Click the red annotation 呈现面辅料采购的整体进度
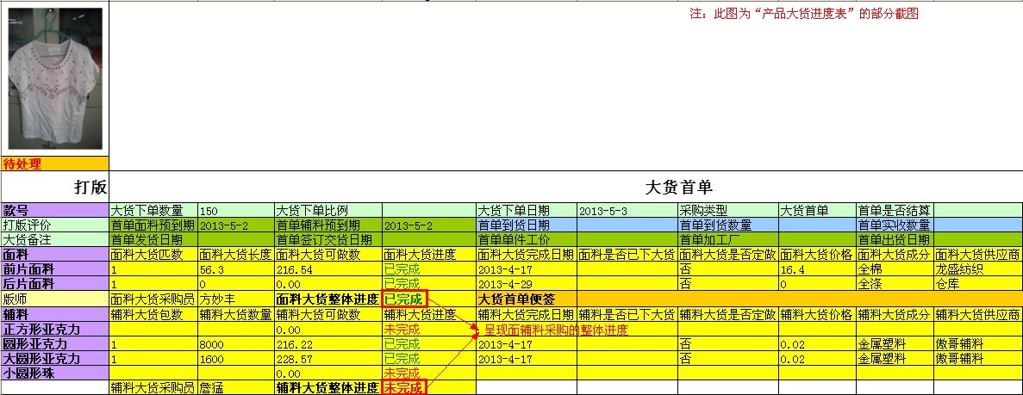 (556, 330)
